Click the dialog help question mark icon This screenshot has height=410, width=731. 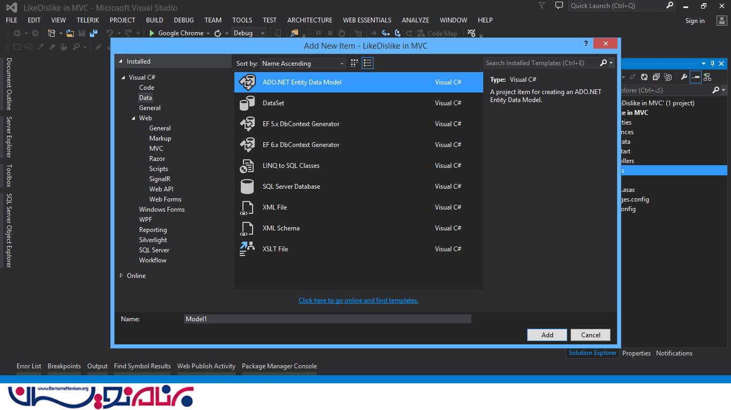click(586, 44)
